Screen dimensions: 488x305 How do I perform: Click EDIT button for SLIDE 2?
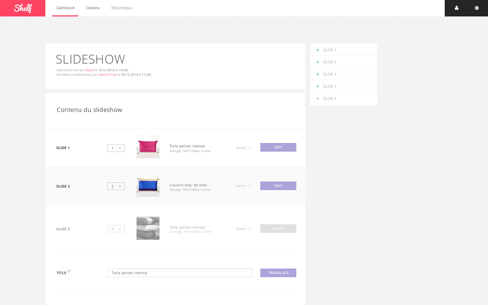pos(278,186)
